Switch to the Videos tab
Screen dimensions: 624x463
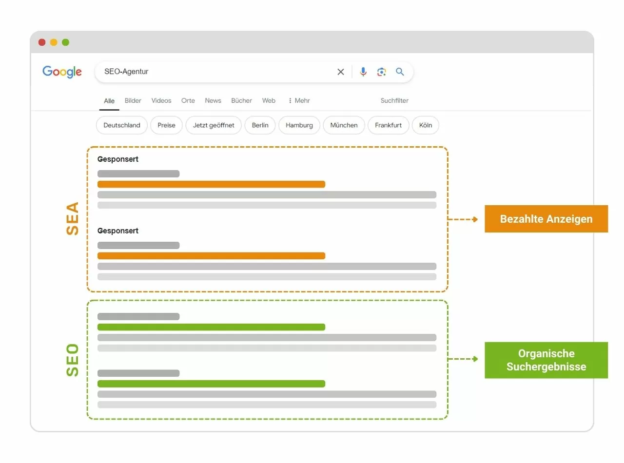pos(161,101)
